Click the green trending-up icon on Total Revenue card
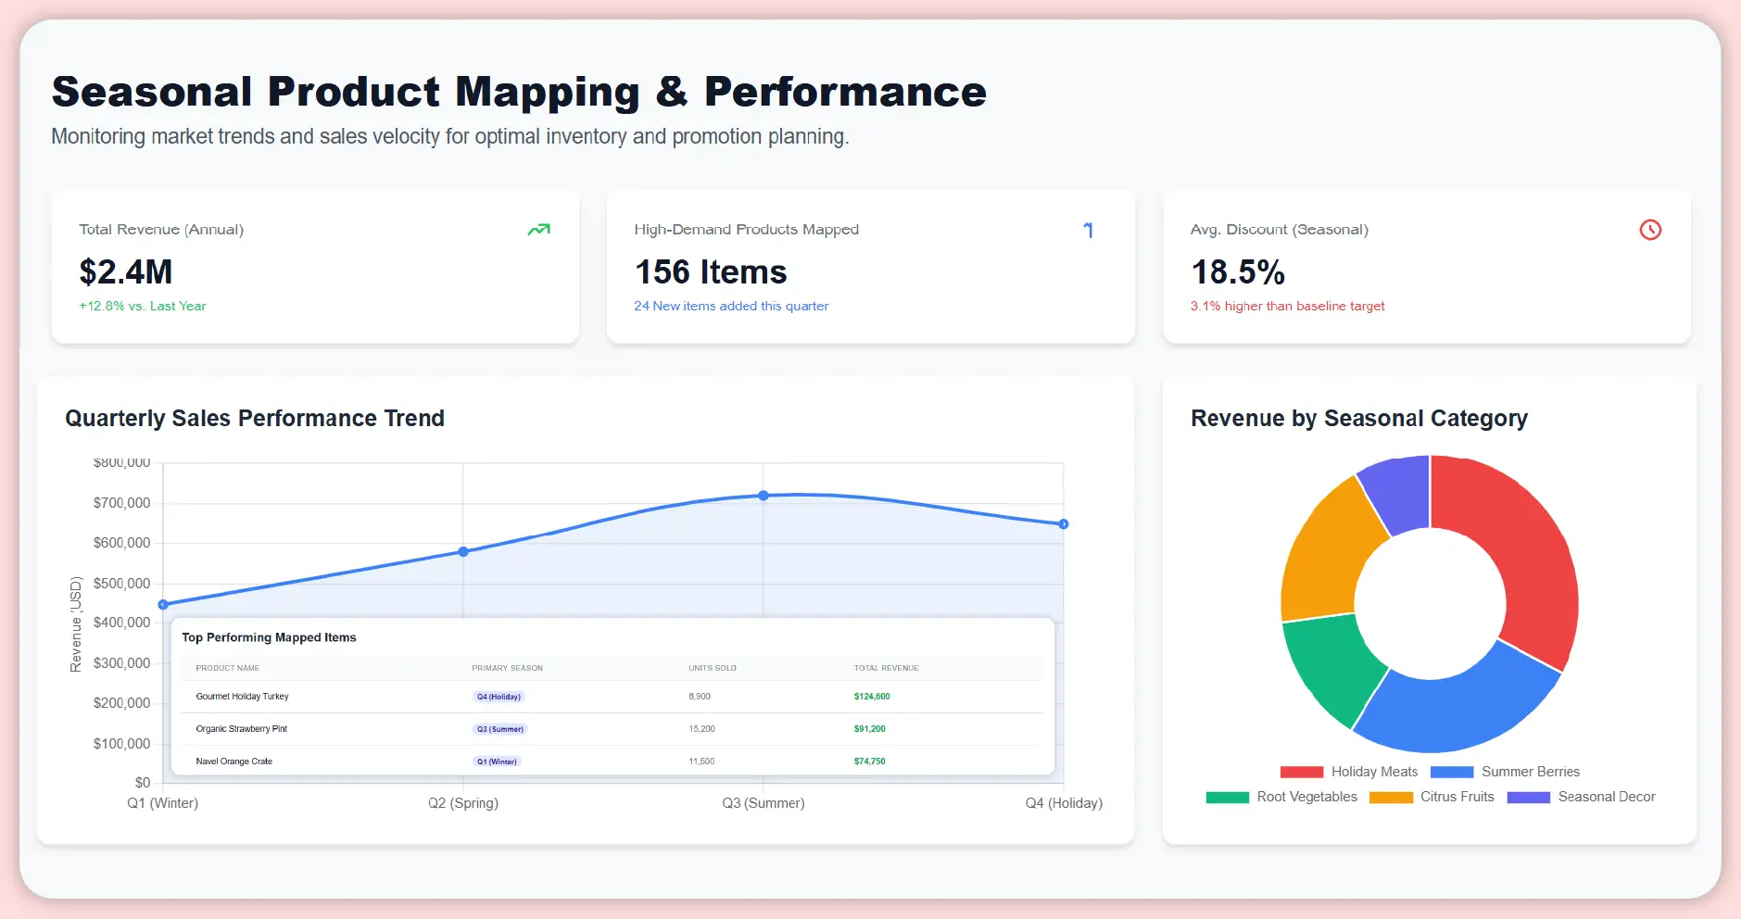1741x919 pixels. (540, 229)
